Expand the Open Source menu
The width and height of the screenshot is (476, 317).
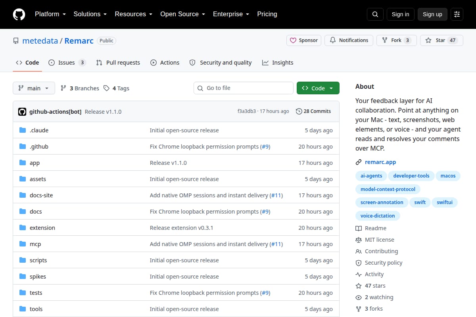pos(183,14)
